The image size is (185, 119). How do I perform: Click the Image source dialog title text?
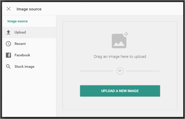pos(29,9)
